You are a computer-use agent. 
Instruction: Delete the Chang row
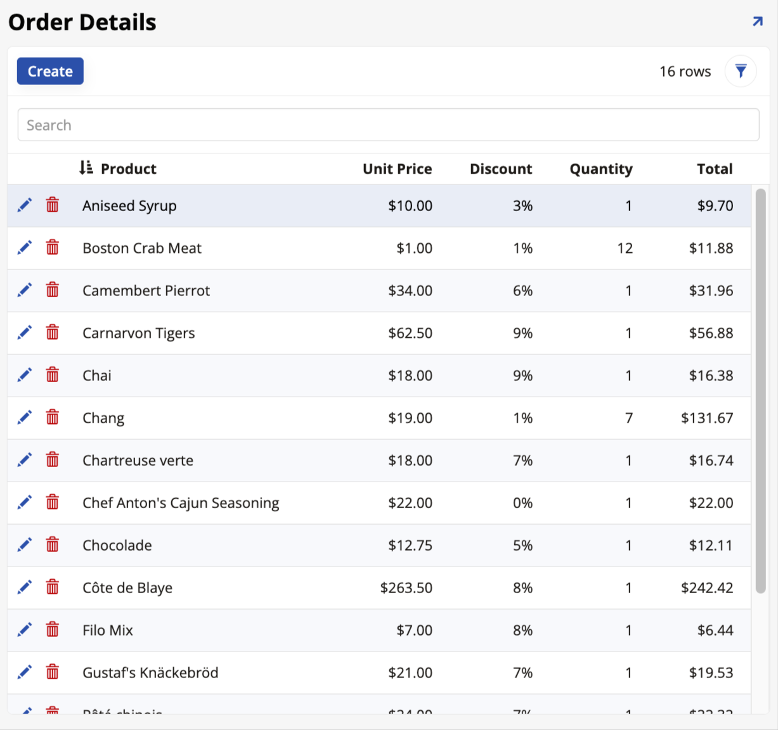(51, 417)
